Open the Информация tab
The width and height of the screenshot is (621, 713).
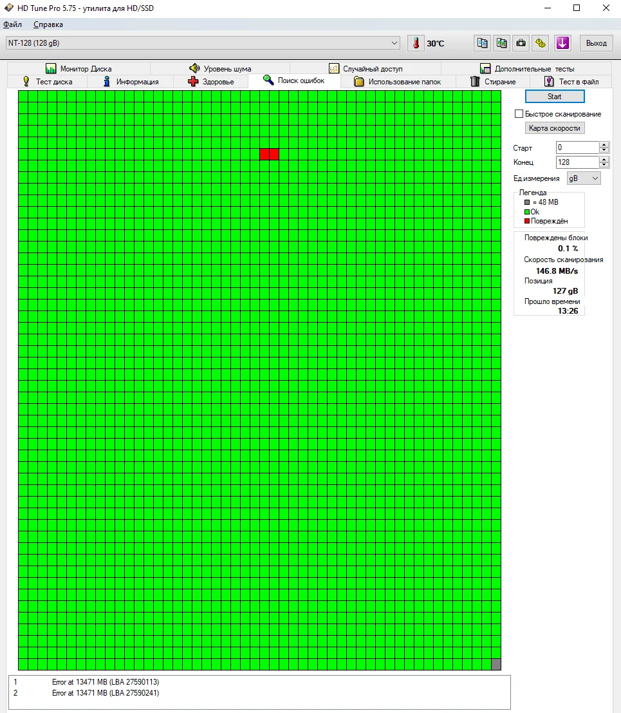tap(131, 81)
